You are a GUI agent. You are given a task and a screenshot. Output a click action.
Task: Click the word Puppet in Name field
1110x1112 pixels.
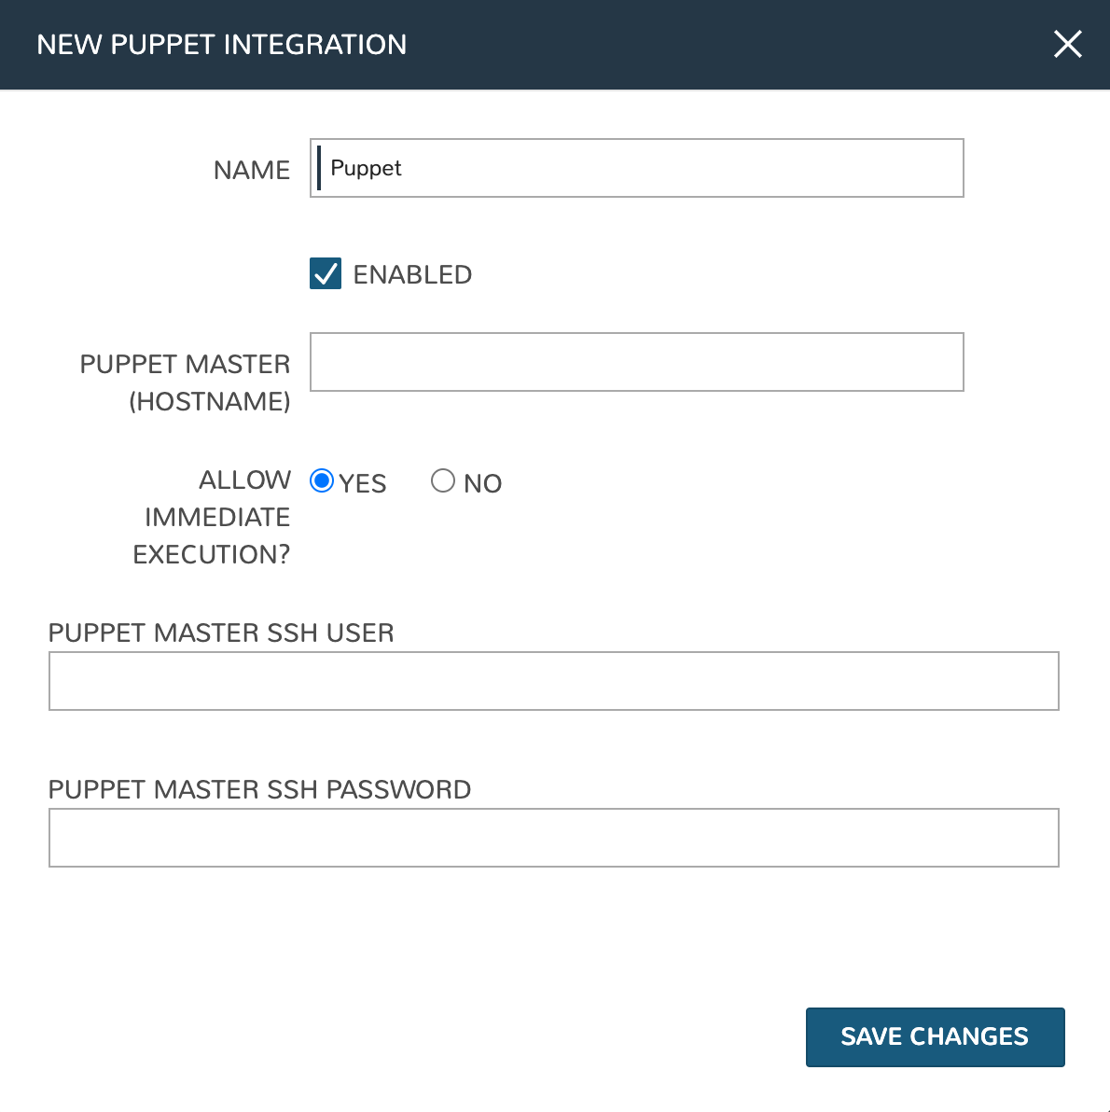tap(366, 168)
